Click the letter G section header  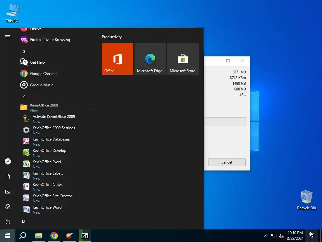(24, 51)
